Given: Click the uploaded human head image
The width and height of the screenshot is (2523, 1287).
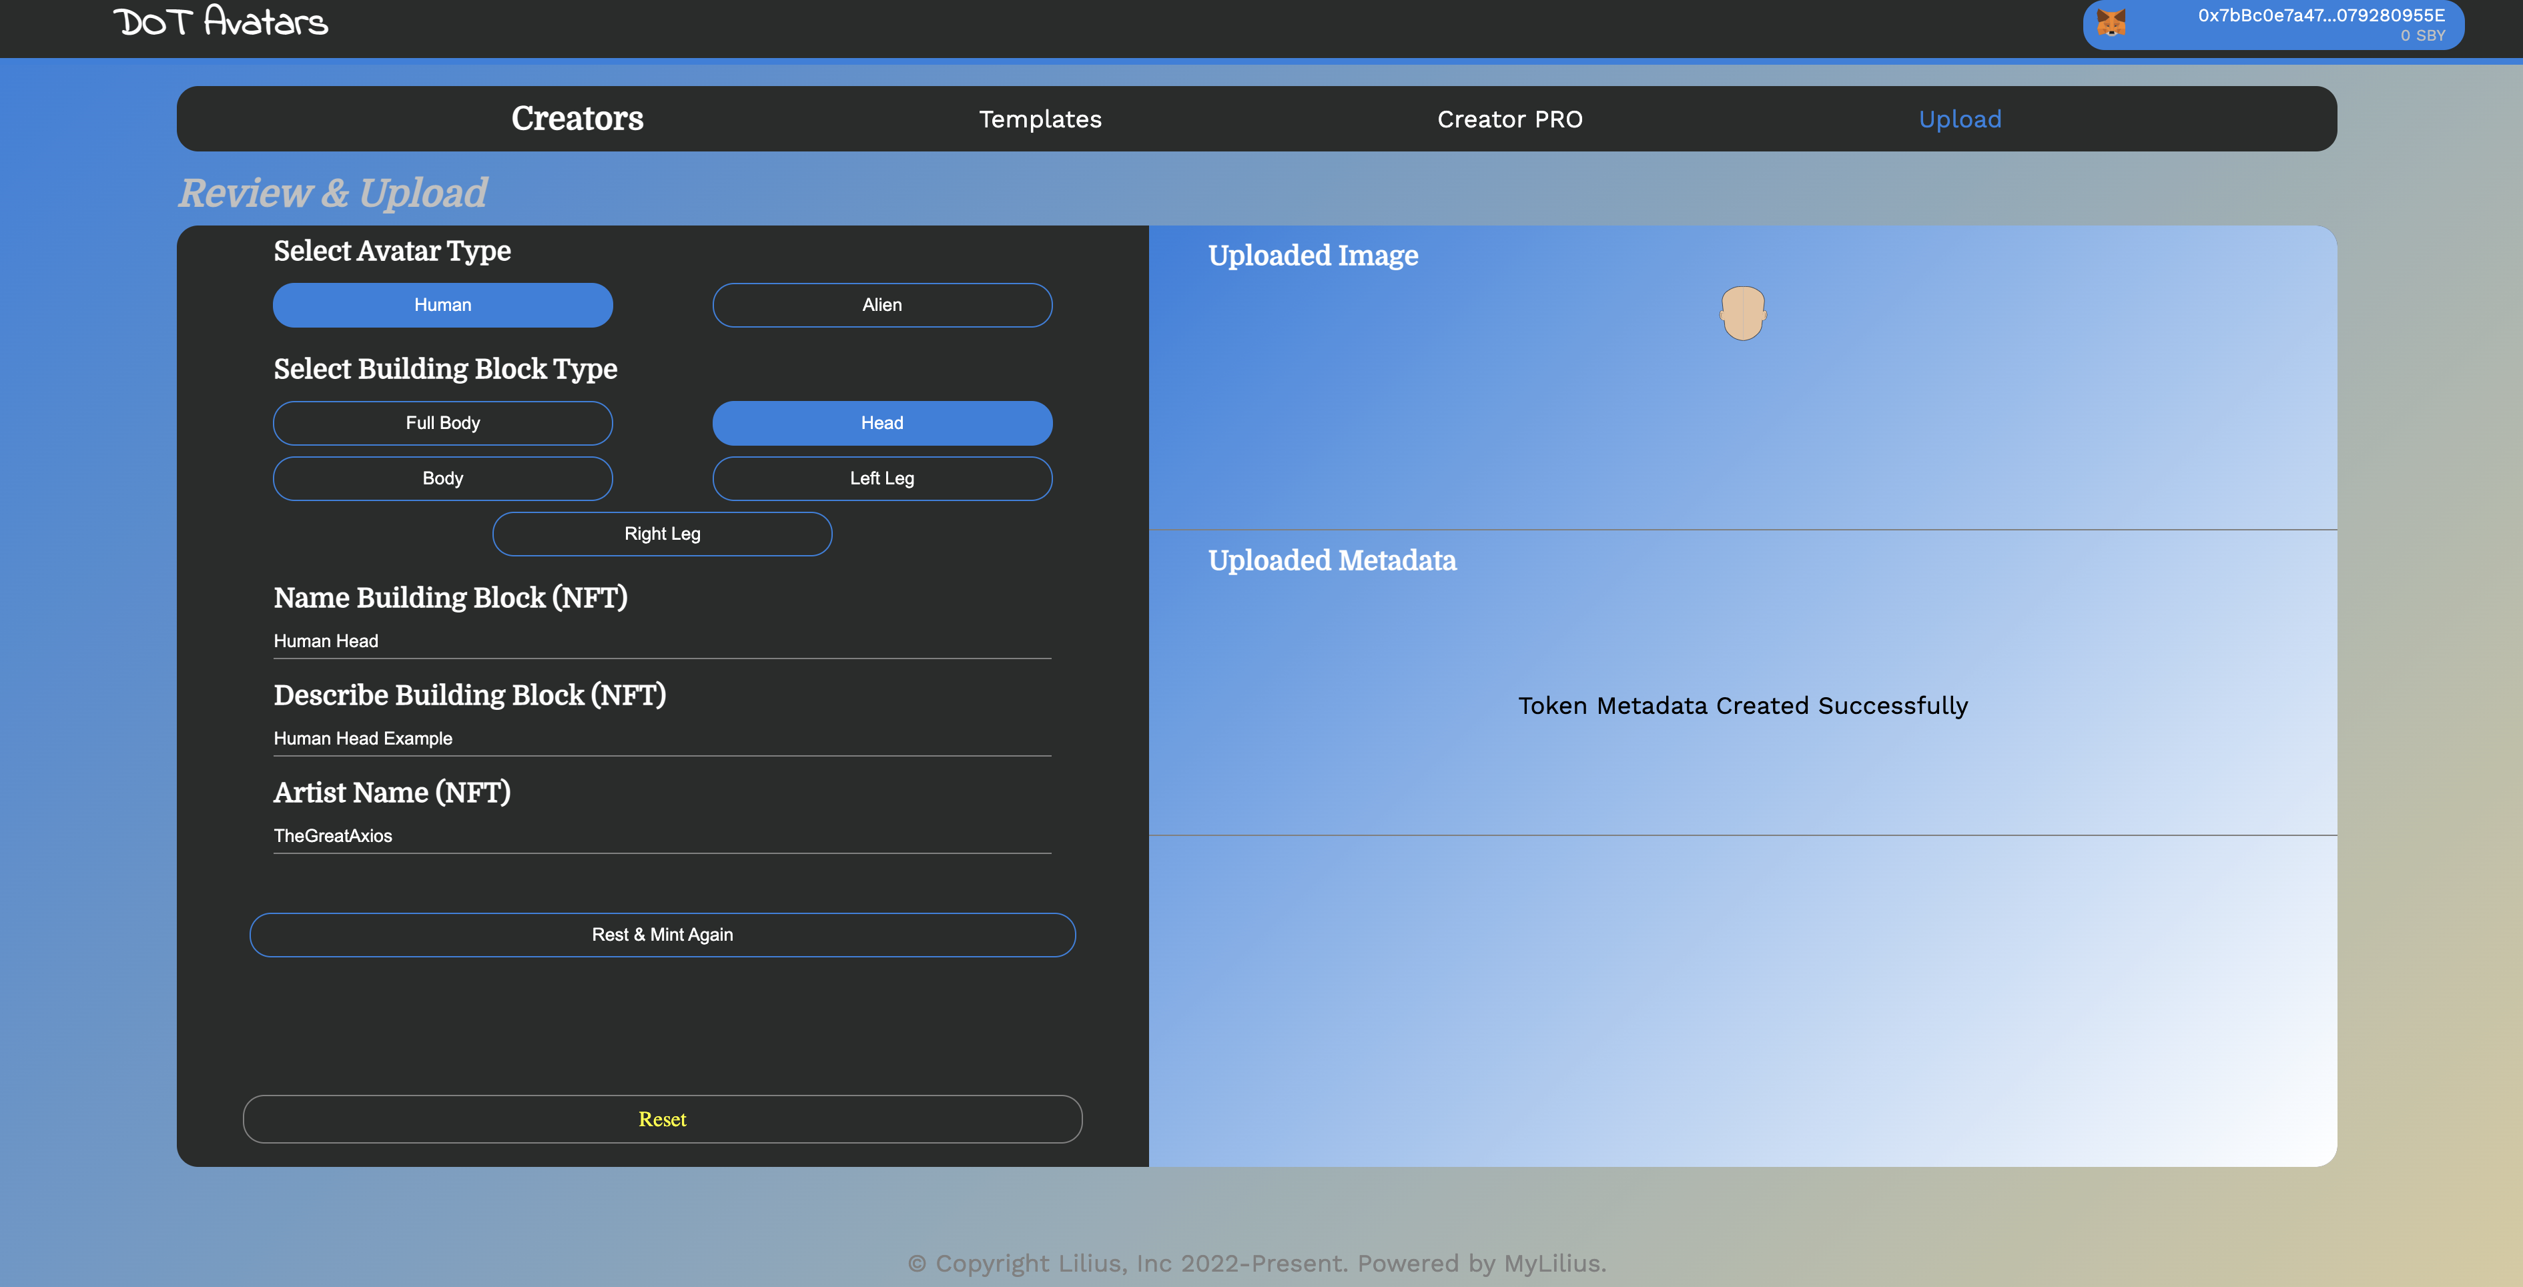Looking at the screenshot, I should click(x=1742, y=312).
